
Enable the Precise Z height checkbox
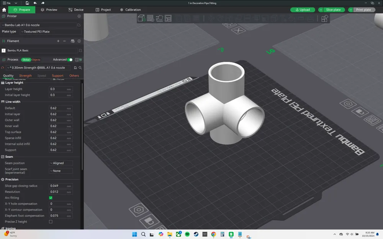point(51,221)
